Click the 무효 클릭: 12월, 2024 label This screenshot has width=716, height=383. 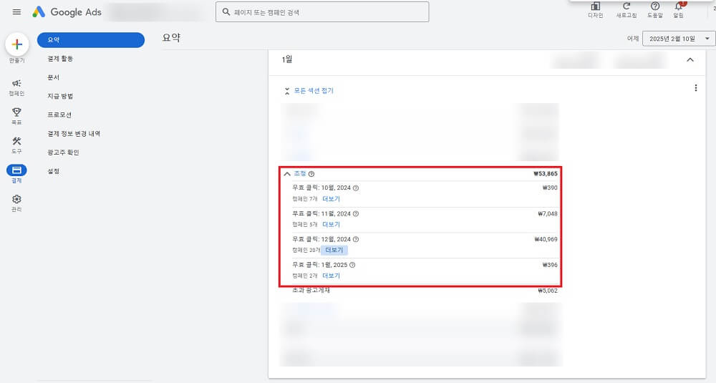point(321,238)
